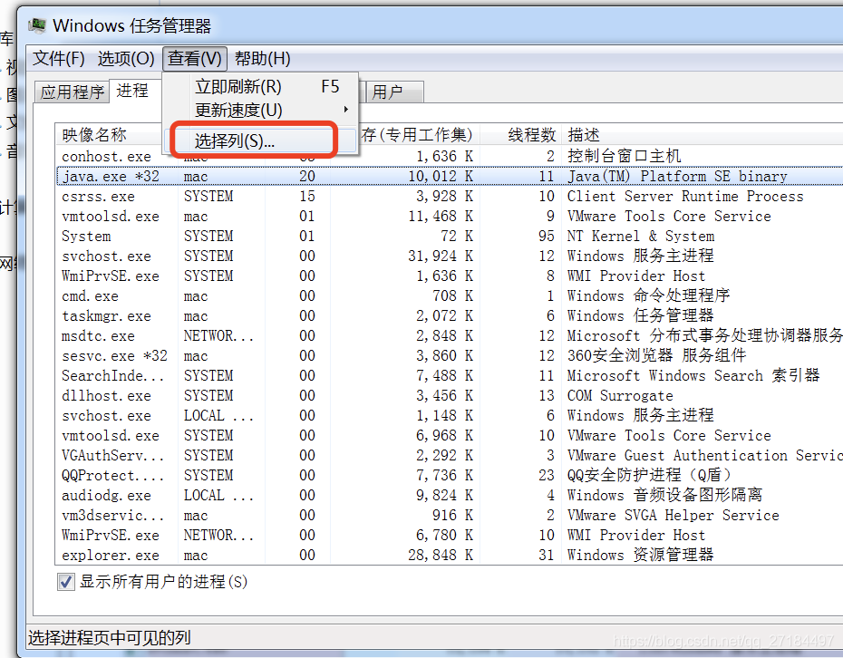The image size is (843, 658).
Task: Select the cmd.exe process row
Action: coord(450,295)
